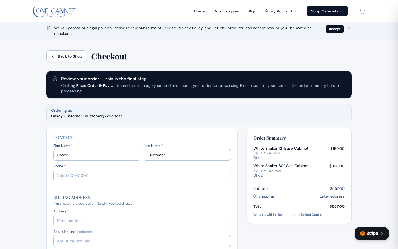Expand the My Account chevron
Image resolution: width=398 pixels, height=249 pixels.
pyautogui.click(x=295, y=11)
